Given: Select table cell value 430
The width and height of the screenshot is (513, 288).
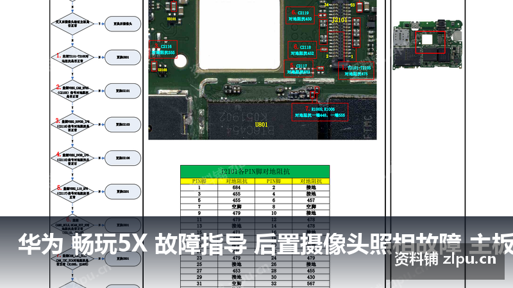Looking at the screenshot, I should [x=311, y=277].
